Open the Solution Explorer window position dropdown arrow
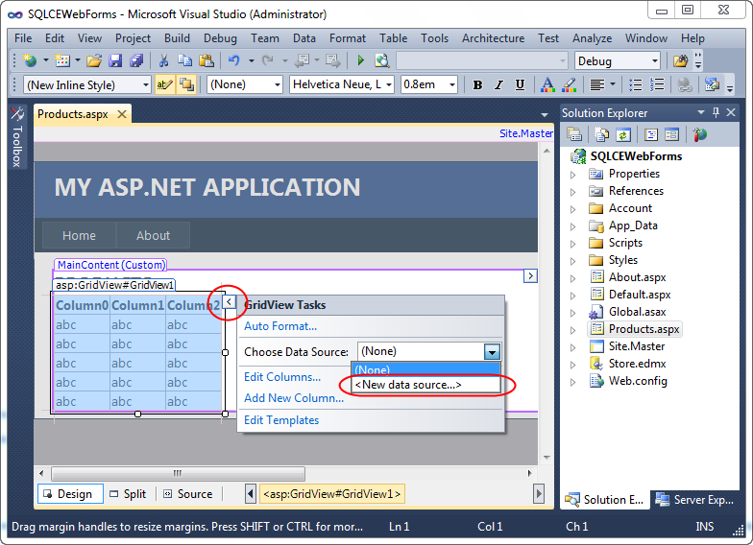Viewport: 753px width, 545px height. click(x=701, y=112)
